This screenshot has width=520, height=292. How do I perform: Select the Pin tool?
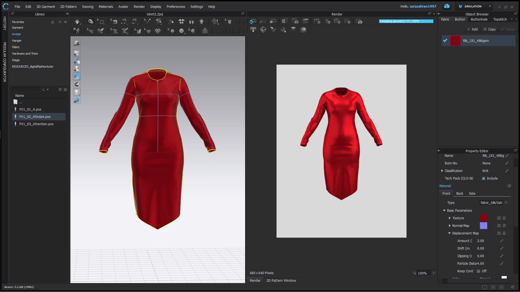pyautogui.click(x=147, y=21)
